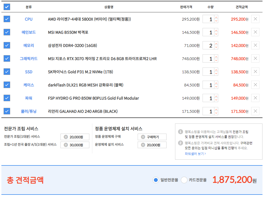
Task: Click product name 리안리 GALAHAD AIO 240
Action: click(x=83, y=111)
